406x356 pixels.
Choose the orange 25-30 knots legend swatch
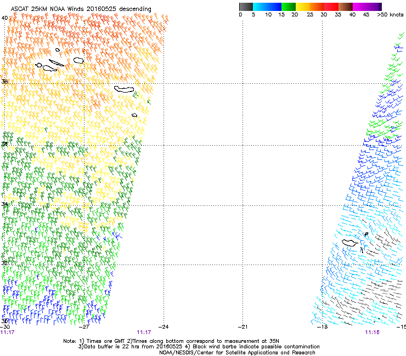click(317, 7)
